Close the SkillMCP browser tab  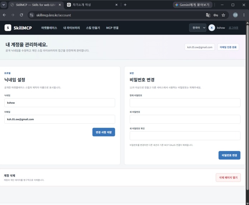(60, 5)
